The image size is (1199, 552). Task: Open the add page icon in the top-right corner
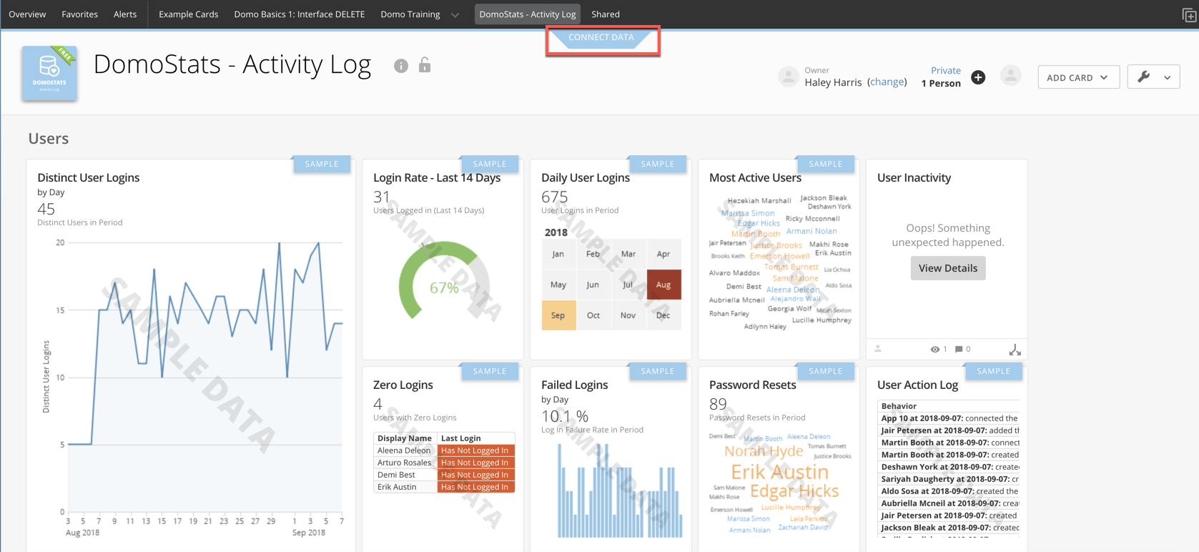tap(1189, 15)
